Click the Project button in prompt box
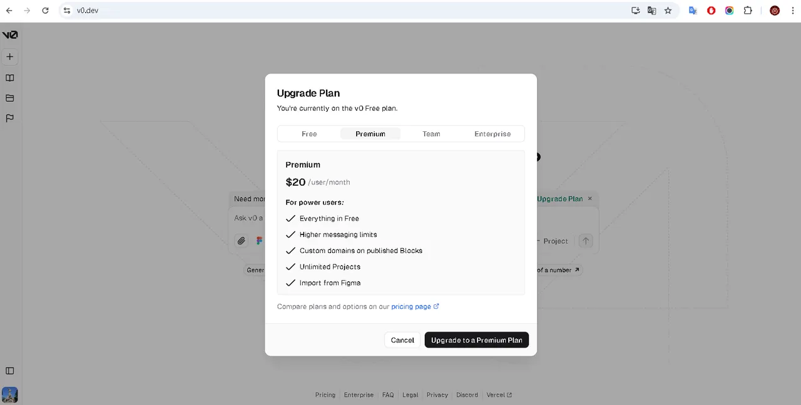801x405 pixels. pyautogui.click(x=552, y=241)
